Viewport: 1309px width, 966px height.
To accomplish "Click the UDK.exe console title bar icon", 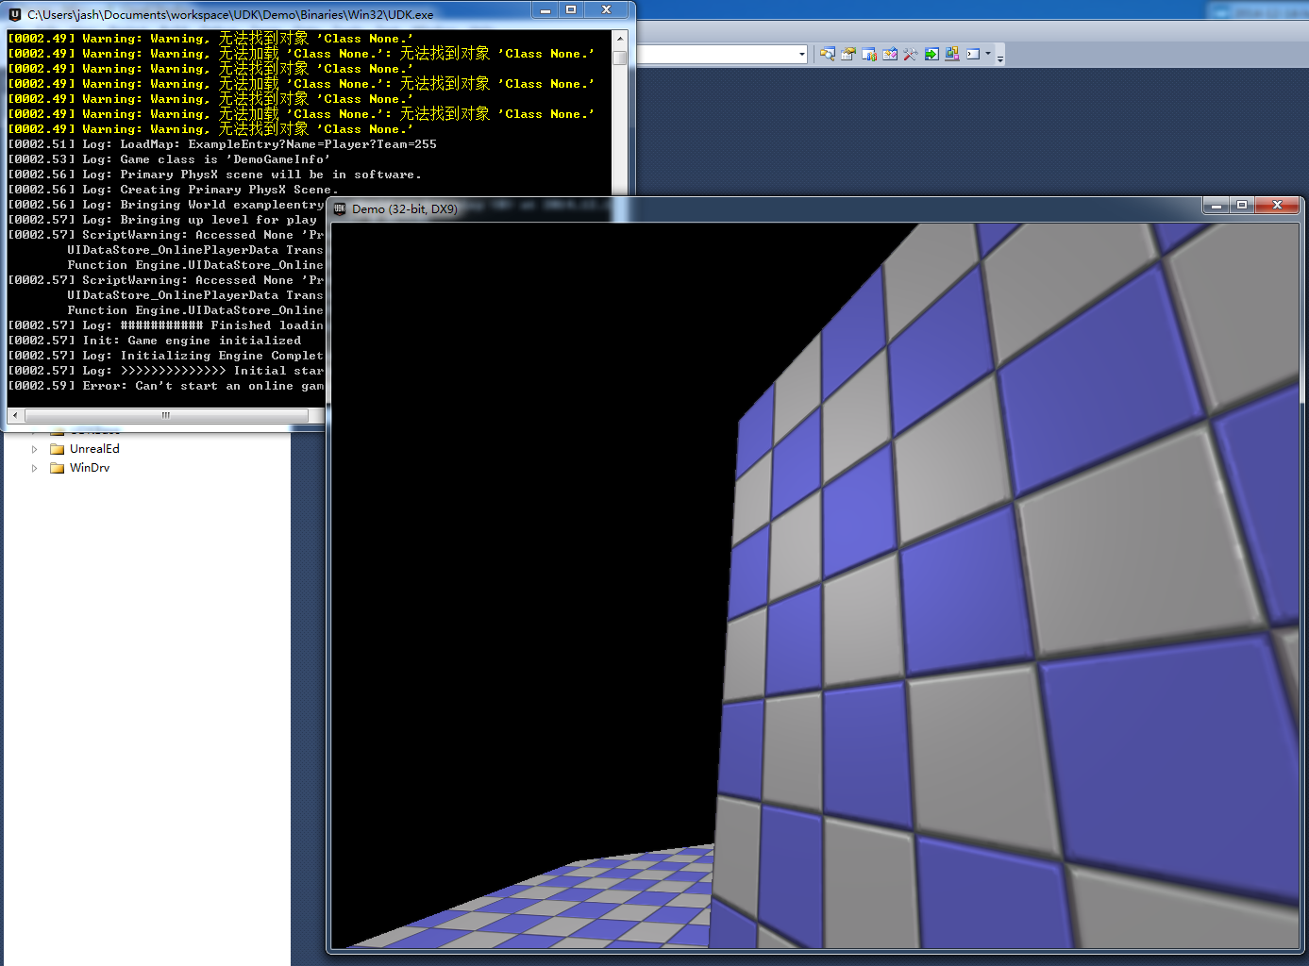I will 14,14.
